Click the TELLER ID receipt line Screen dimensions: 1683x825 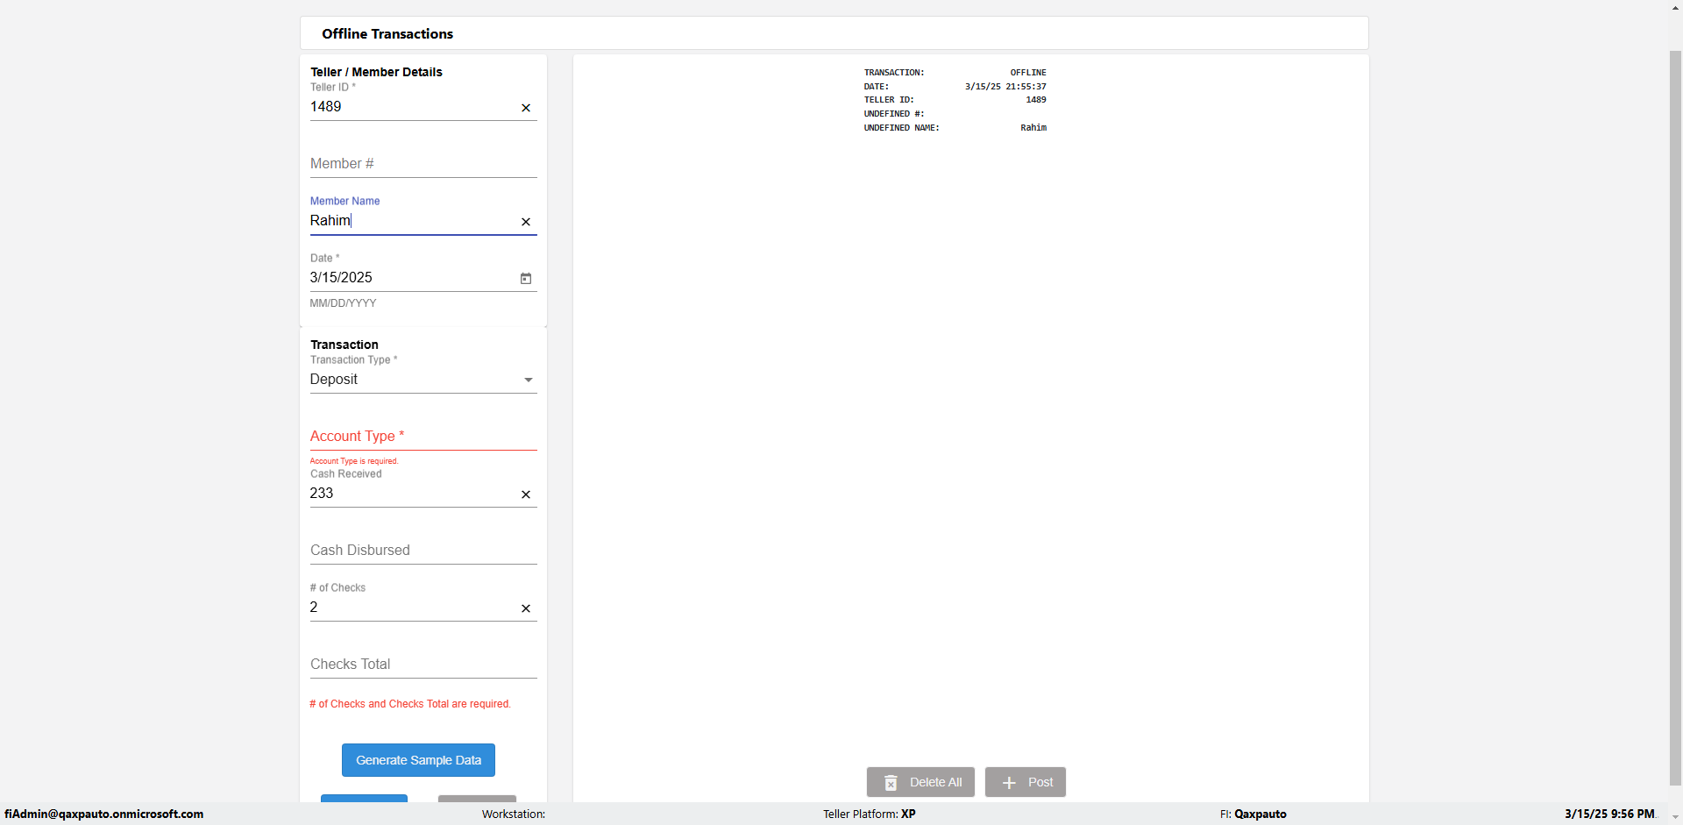[955, 100]
